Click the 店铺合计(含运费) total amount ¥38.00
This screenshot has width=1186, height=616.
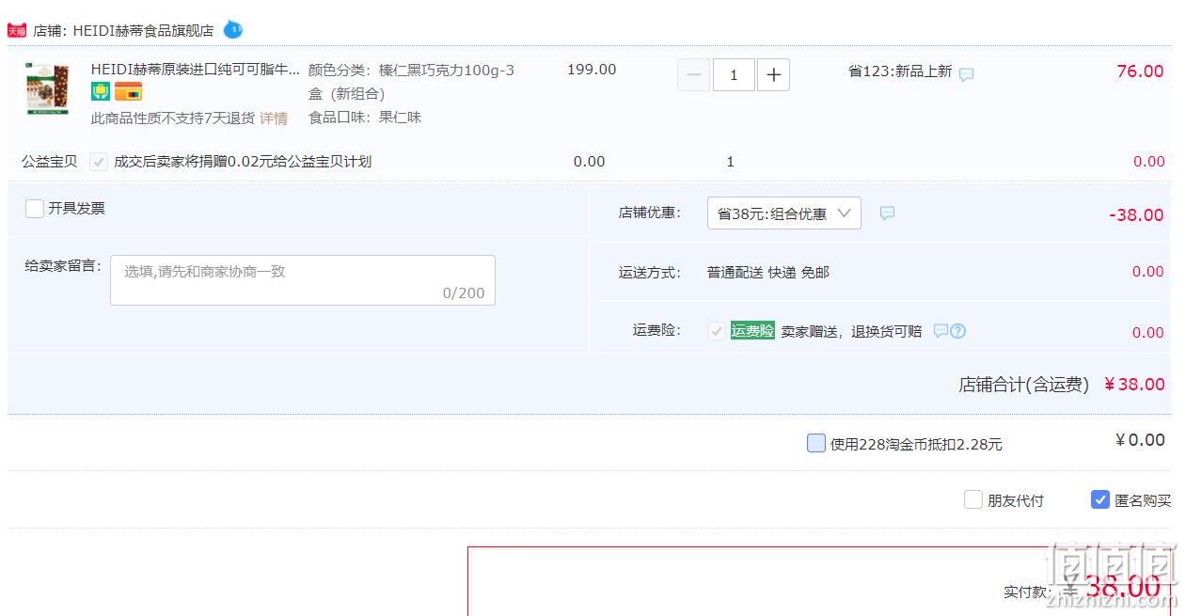coord(1134,385)
